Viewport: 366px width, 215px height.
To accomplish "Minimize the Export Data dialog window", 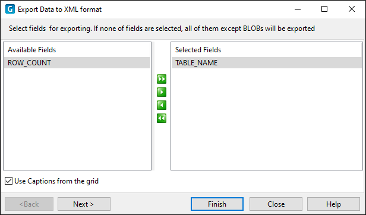I will (298, 10).
